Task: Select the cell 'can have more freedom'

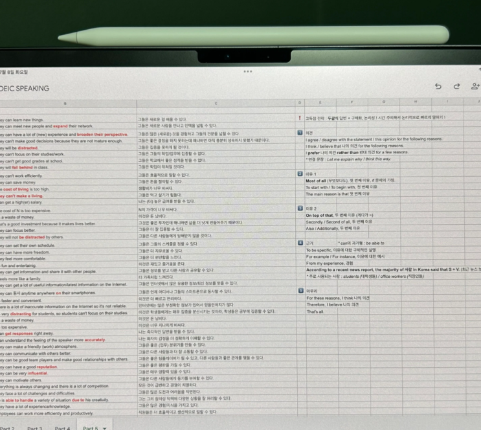Action: click(x=69, y=253)
